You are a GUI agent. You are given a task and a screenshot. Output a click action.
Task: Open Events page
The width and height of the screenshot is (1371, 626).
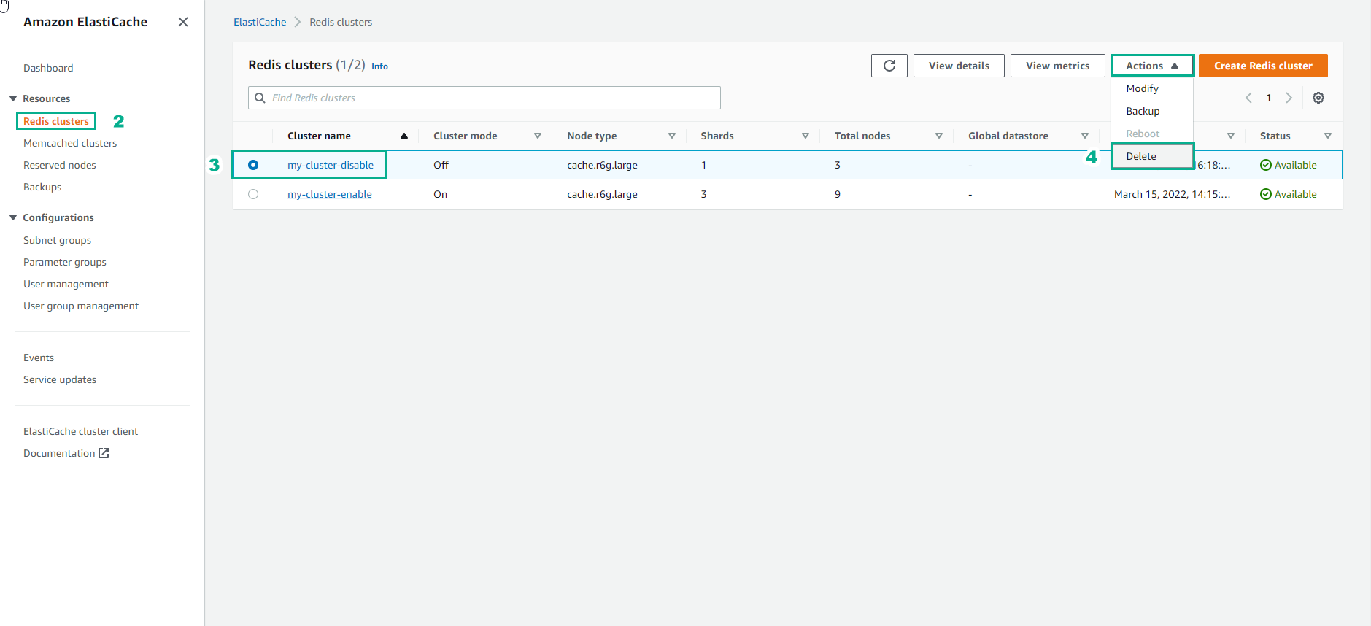click(x=39, y=358)
